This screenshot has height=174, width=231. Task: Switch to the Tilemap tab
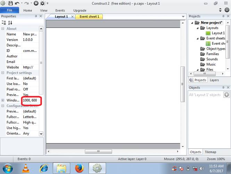pyautogui.click(x=211, y=152)
